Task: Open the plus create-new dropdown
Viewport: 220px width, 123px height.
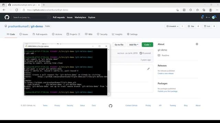Action: point(208,17)
